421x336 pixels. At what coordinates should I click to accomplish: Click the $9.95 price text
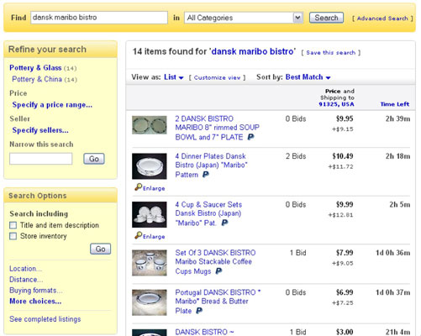tap(345, 118)
